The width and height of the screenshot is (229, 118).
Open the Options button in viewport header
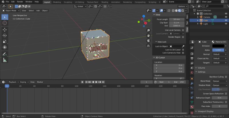[183, 6]
